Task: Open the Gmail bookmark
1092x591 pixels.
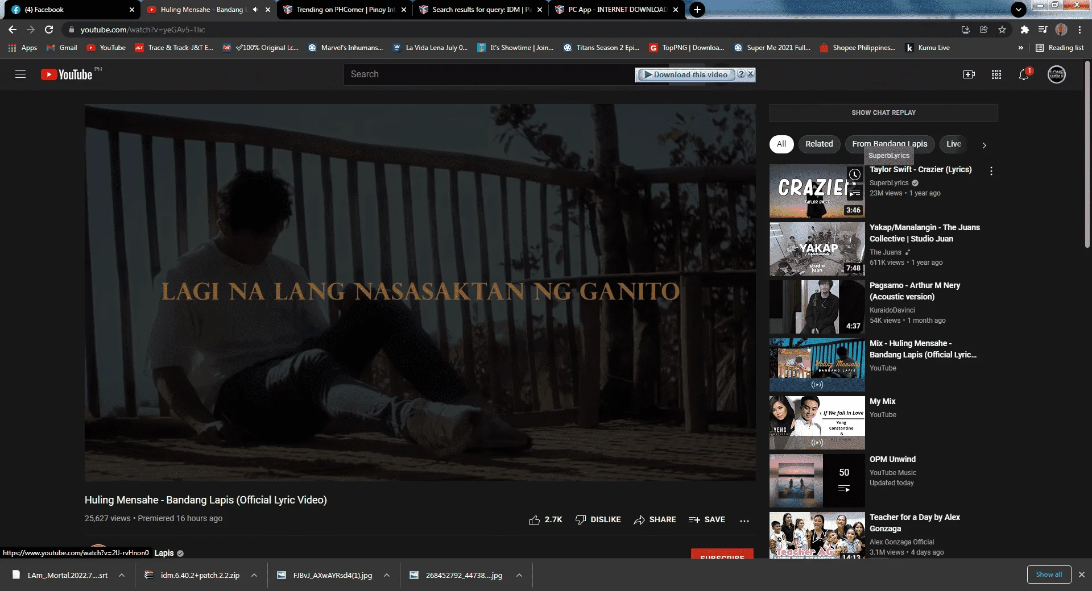Action: point(62,48)
